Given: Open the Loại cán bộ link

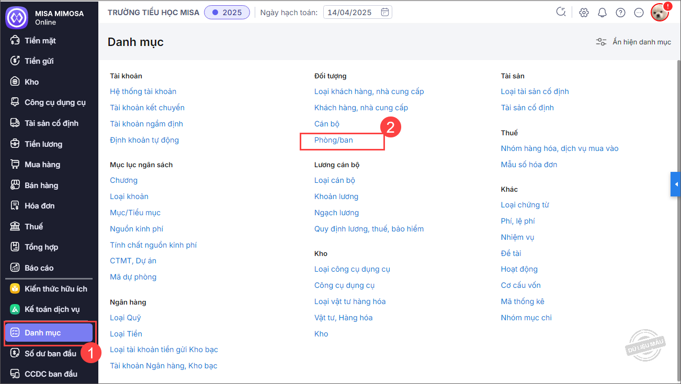Looking at the screenshot, I should pyautogui.click(x=335, y=180).
